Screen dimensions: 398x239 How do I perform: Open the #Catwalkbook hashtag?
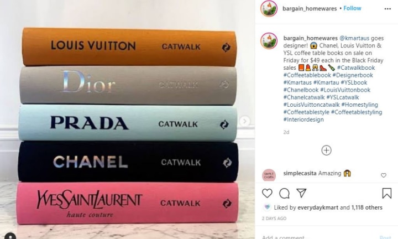click(x=356, y=67)
